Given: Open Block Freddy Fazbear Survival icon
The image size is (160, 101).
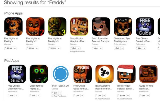Looking at the screenshot, I should point(126,74).
